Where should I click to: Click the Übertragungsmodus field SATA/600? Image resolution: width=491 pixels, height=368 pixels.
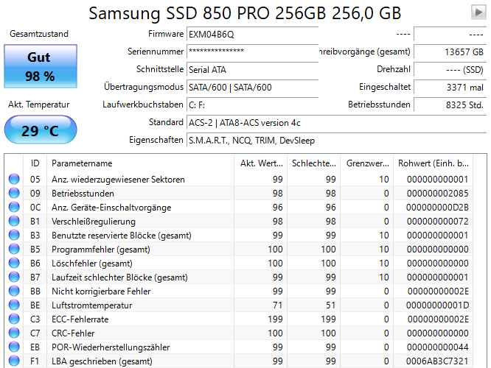(x=252, y=88)
